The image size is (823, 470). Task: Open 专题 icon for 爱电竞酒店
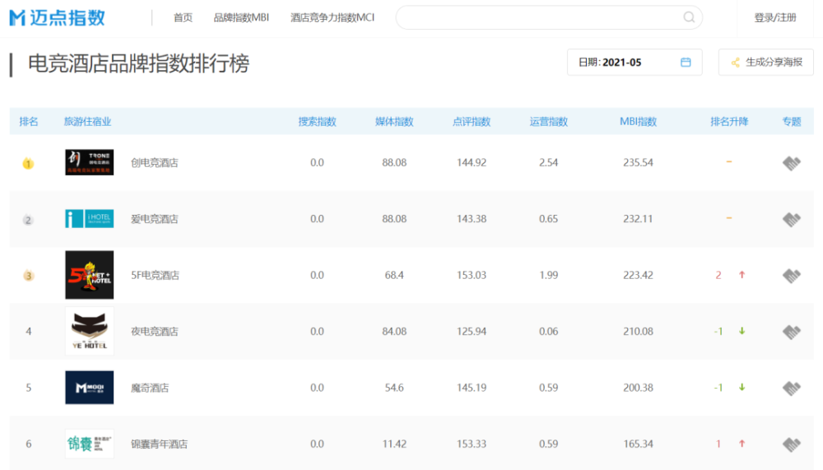pos(792,219)
